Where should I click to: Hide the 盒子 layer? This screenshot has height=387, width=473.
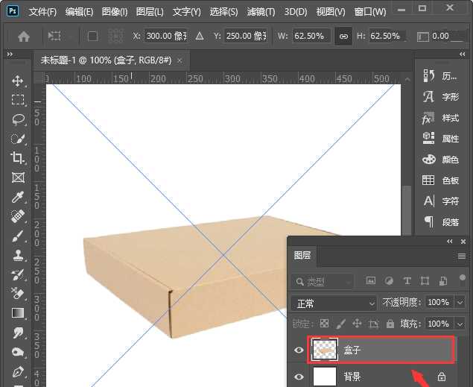[x=299, y=350]
